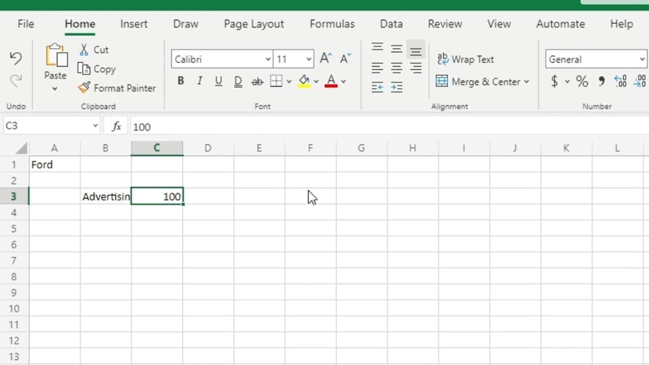Toggle double underline formatting
649x365 pixels.
pos(238,82)
